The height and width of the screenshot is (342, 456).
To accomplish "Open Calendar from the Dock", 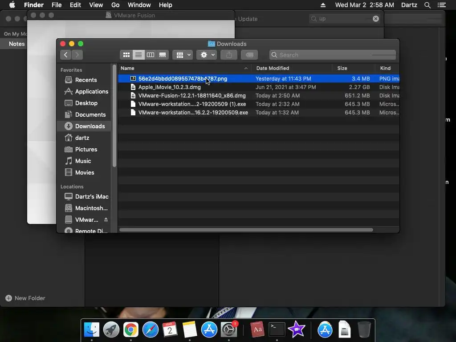I will 170,330.
